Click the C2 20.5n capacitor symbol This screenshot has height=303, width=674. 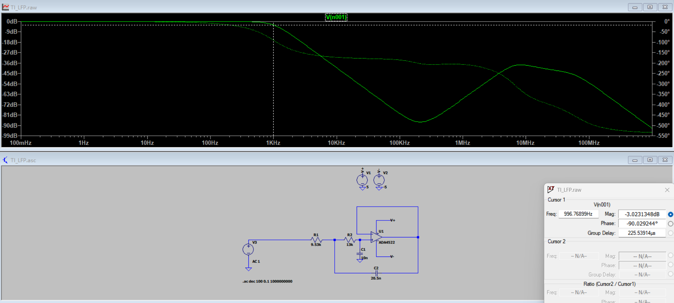[376, 273]
